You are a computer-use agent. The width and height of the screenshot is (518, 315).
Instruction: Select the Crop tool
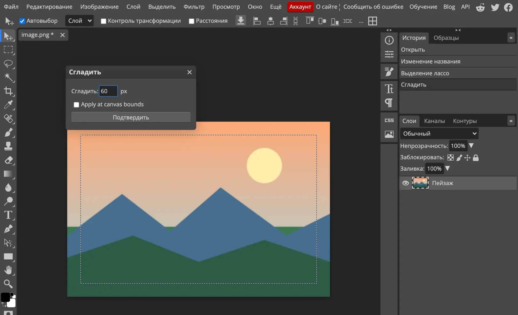coord(8,91)
